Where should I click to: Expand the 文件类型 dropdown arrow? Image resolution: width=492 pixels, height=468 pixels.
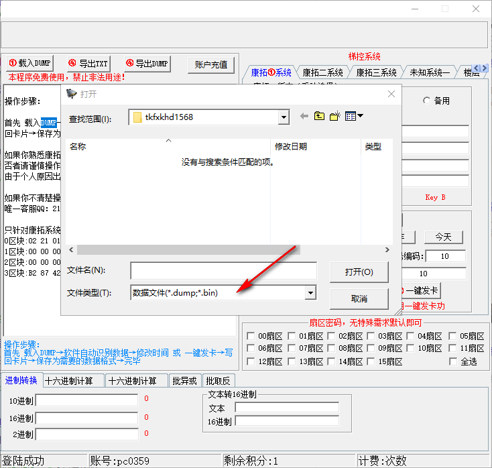pos(310,293)
